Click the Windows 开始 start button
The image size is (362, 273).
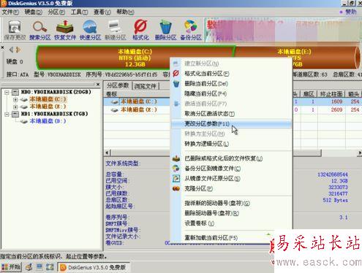click(x=11, y=267)
